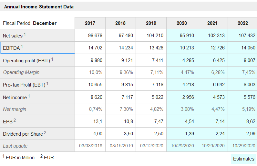Select the Net sales row label
The width and height of the screenshot is (257, 166).
coord(14,36)
